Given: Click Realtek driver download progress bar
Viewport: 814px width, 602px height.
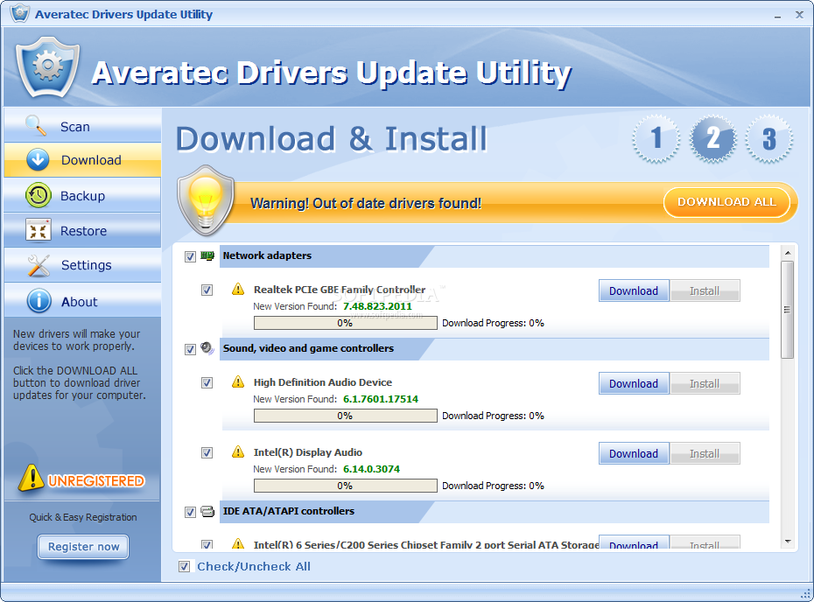Looking at the screenshot, I should click(345, 323).
